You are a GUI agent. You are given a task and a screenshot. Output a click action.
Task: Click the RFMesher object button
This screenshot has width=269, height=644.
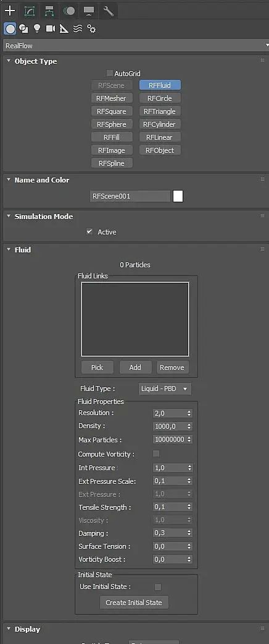coord(112,98)
